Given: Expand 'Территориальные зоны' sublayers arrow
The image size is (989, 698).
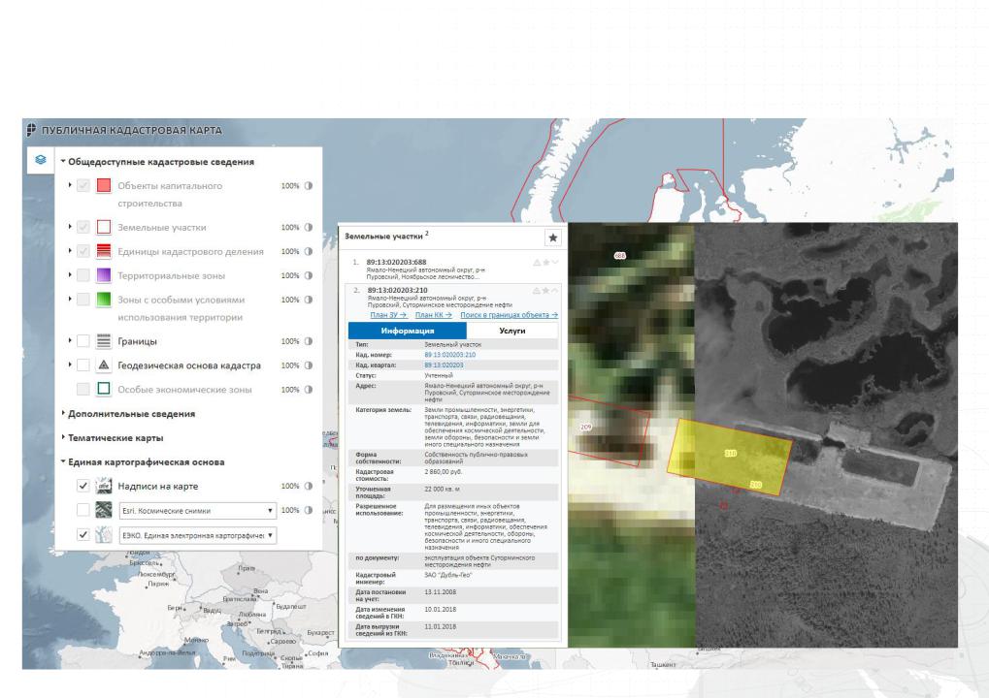Looking at the screenshot, I should [70, 274].
